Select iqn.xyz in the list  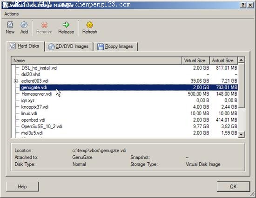[x=28, y=100]
